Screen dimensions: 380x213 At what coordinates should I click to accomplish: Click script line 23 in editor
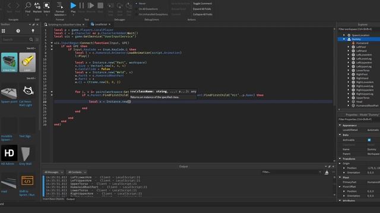click(x=193, y=102)
